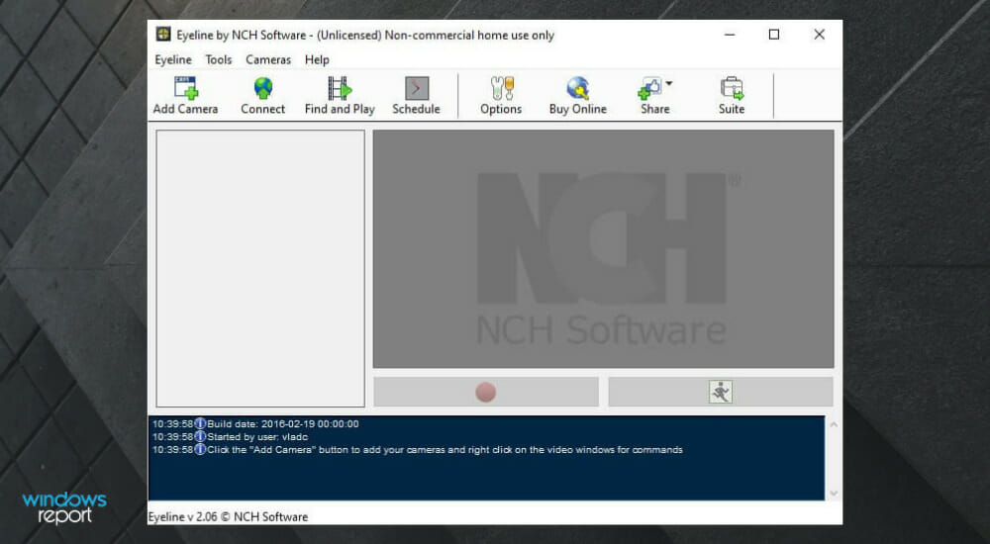Open the Help menu
Image resolution: width=990 pixels, height=544 pixels.
point(317,60)
